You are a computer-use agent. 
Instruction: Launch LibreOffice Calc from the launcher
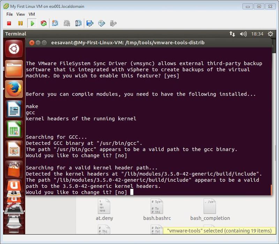click(14, 129)
